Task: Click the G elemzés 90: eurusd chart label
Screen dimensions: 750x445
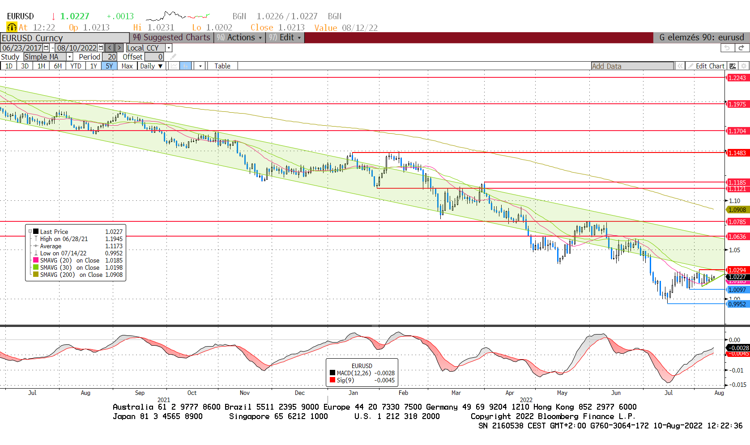Action: 701,38
